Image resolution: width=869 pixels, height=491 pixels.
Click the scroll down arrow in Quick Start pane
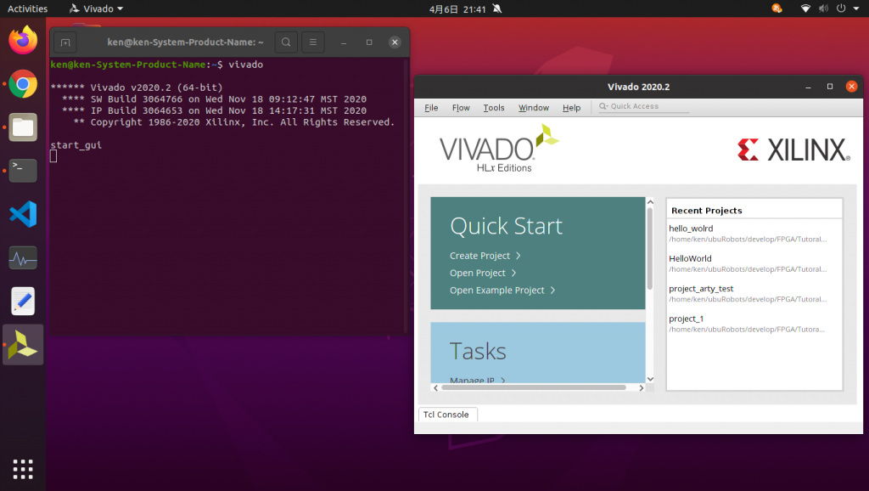pos(651,379)
